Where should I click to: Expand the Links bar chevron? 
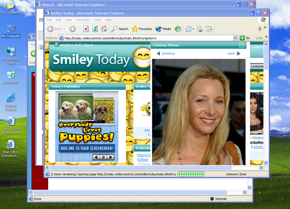(266, 37)
